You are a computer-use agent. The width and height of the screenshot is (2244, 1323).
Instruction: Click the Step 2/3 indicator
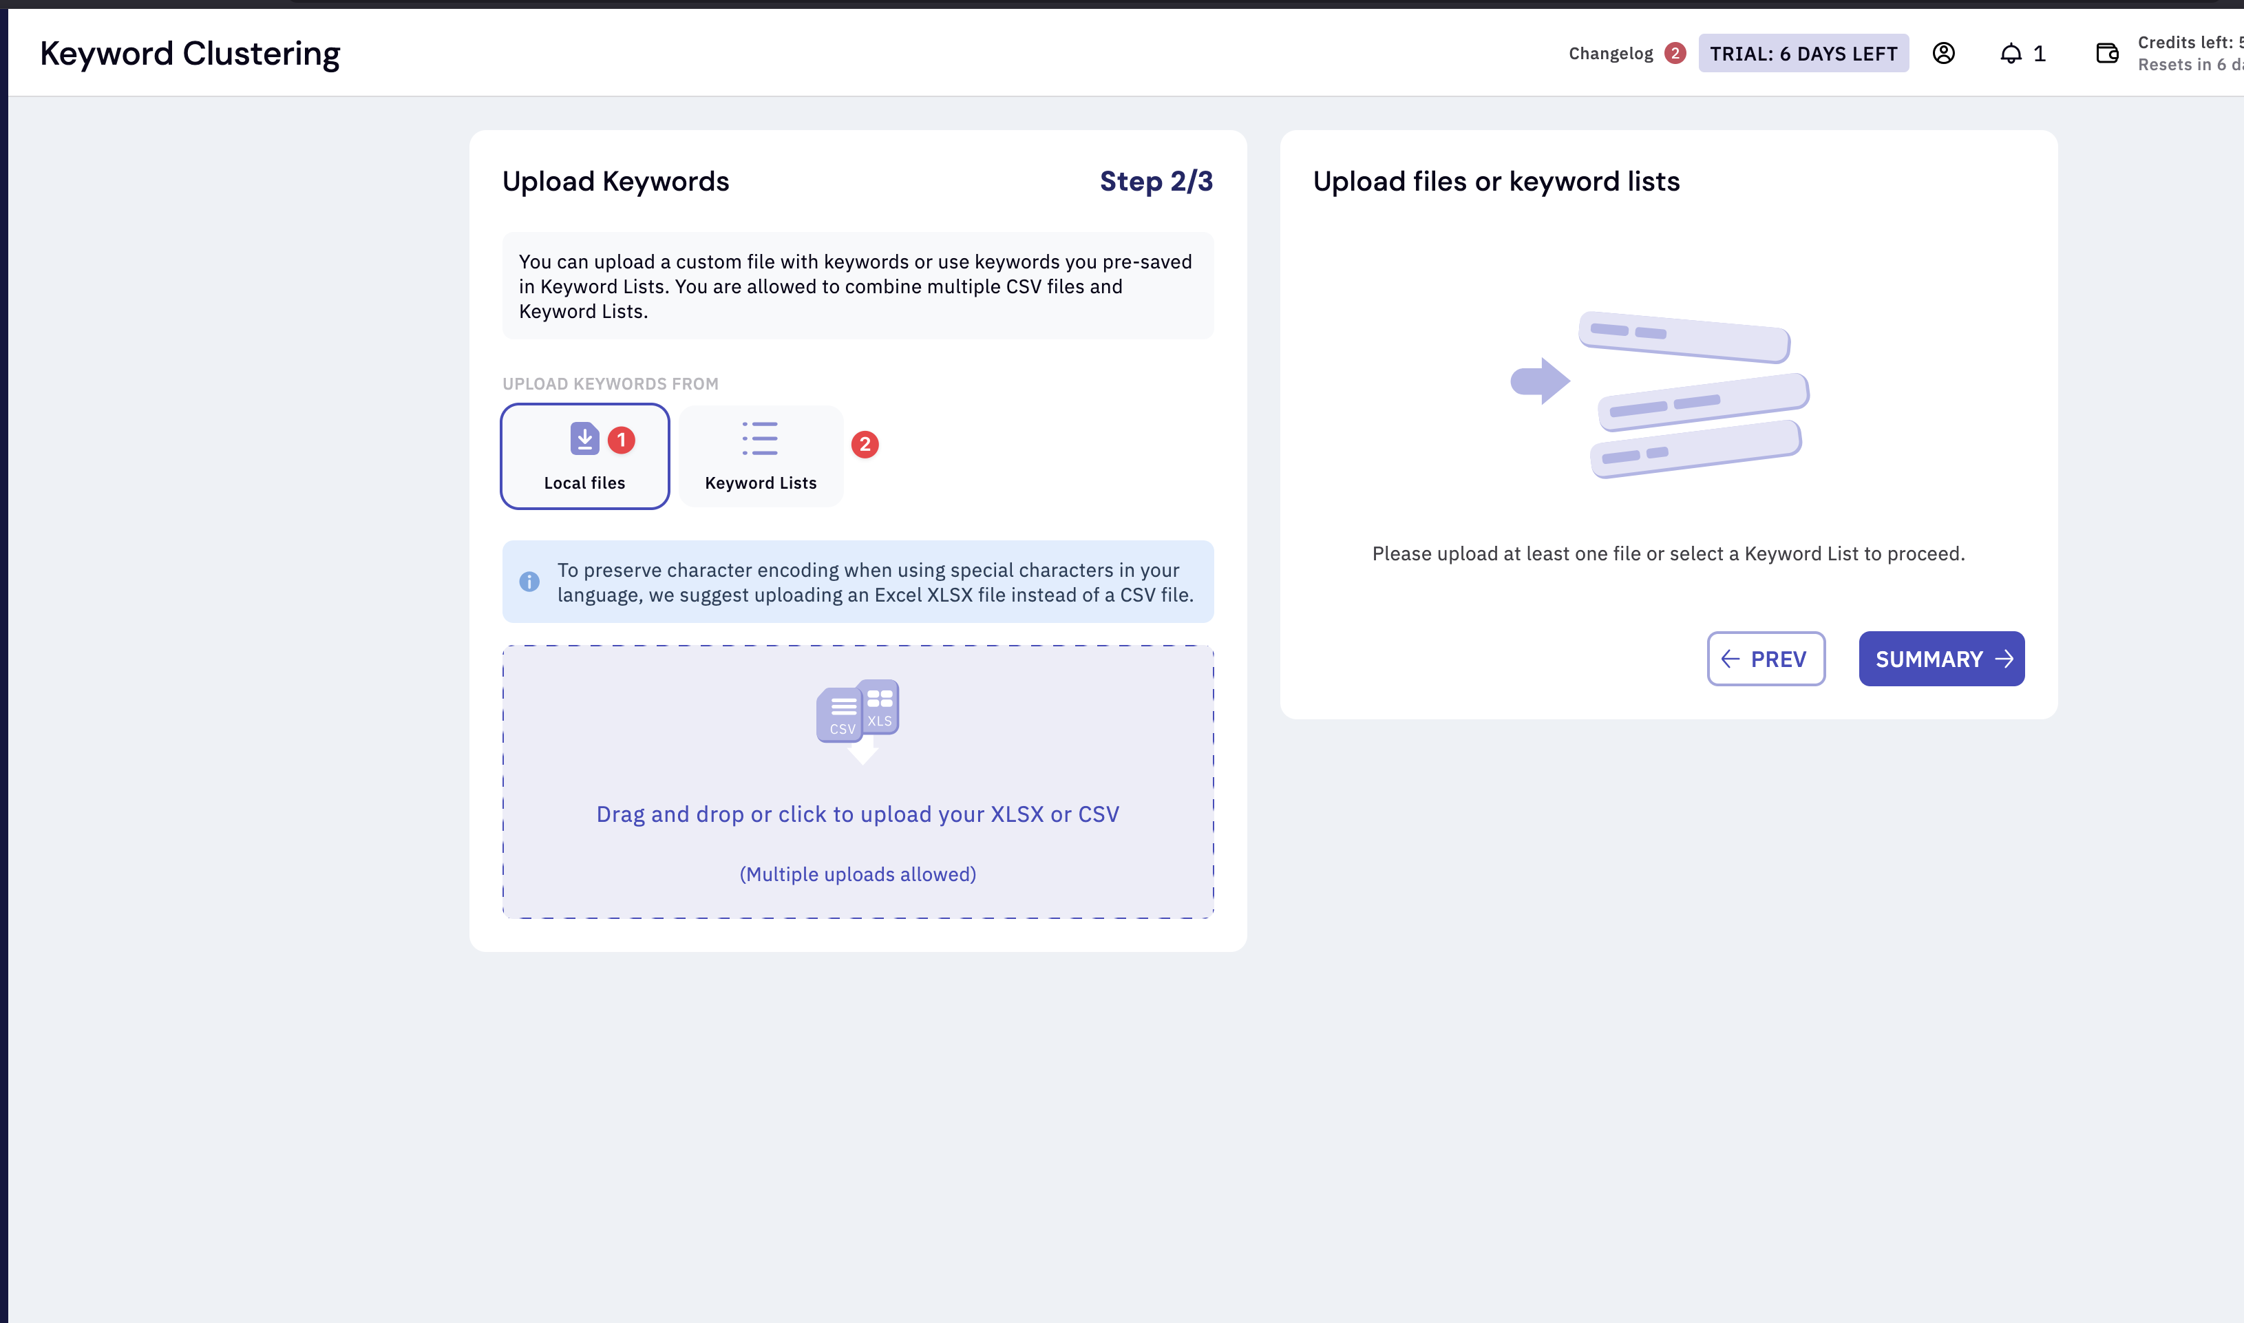[1156, 182]
